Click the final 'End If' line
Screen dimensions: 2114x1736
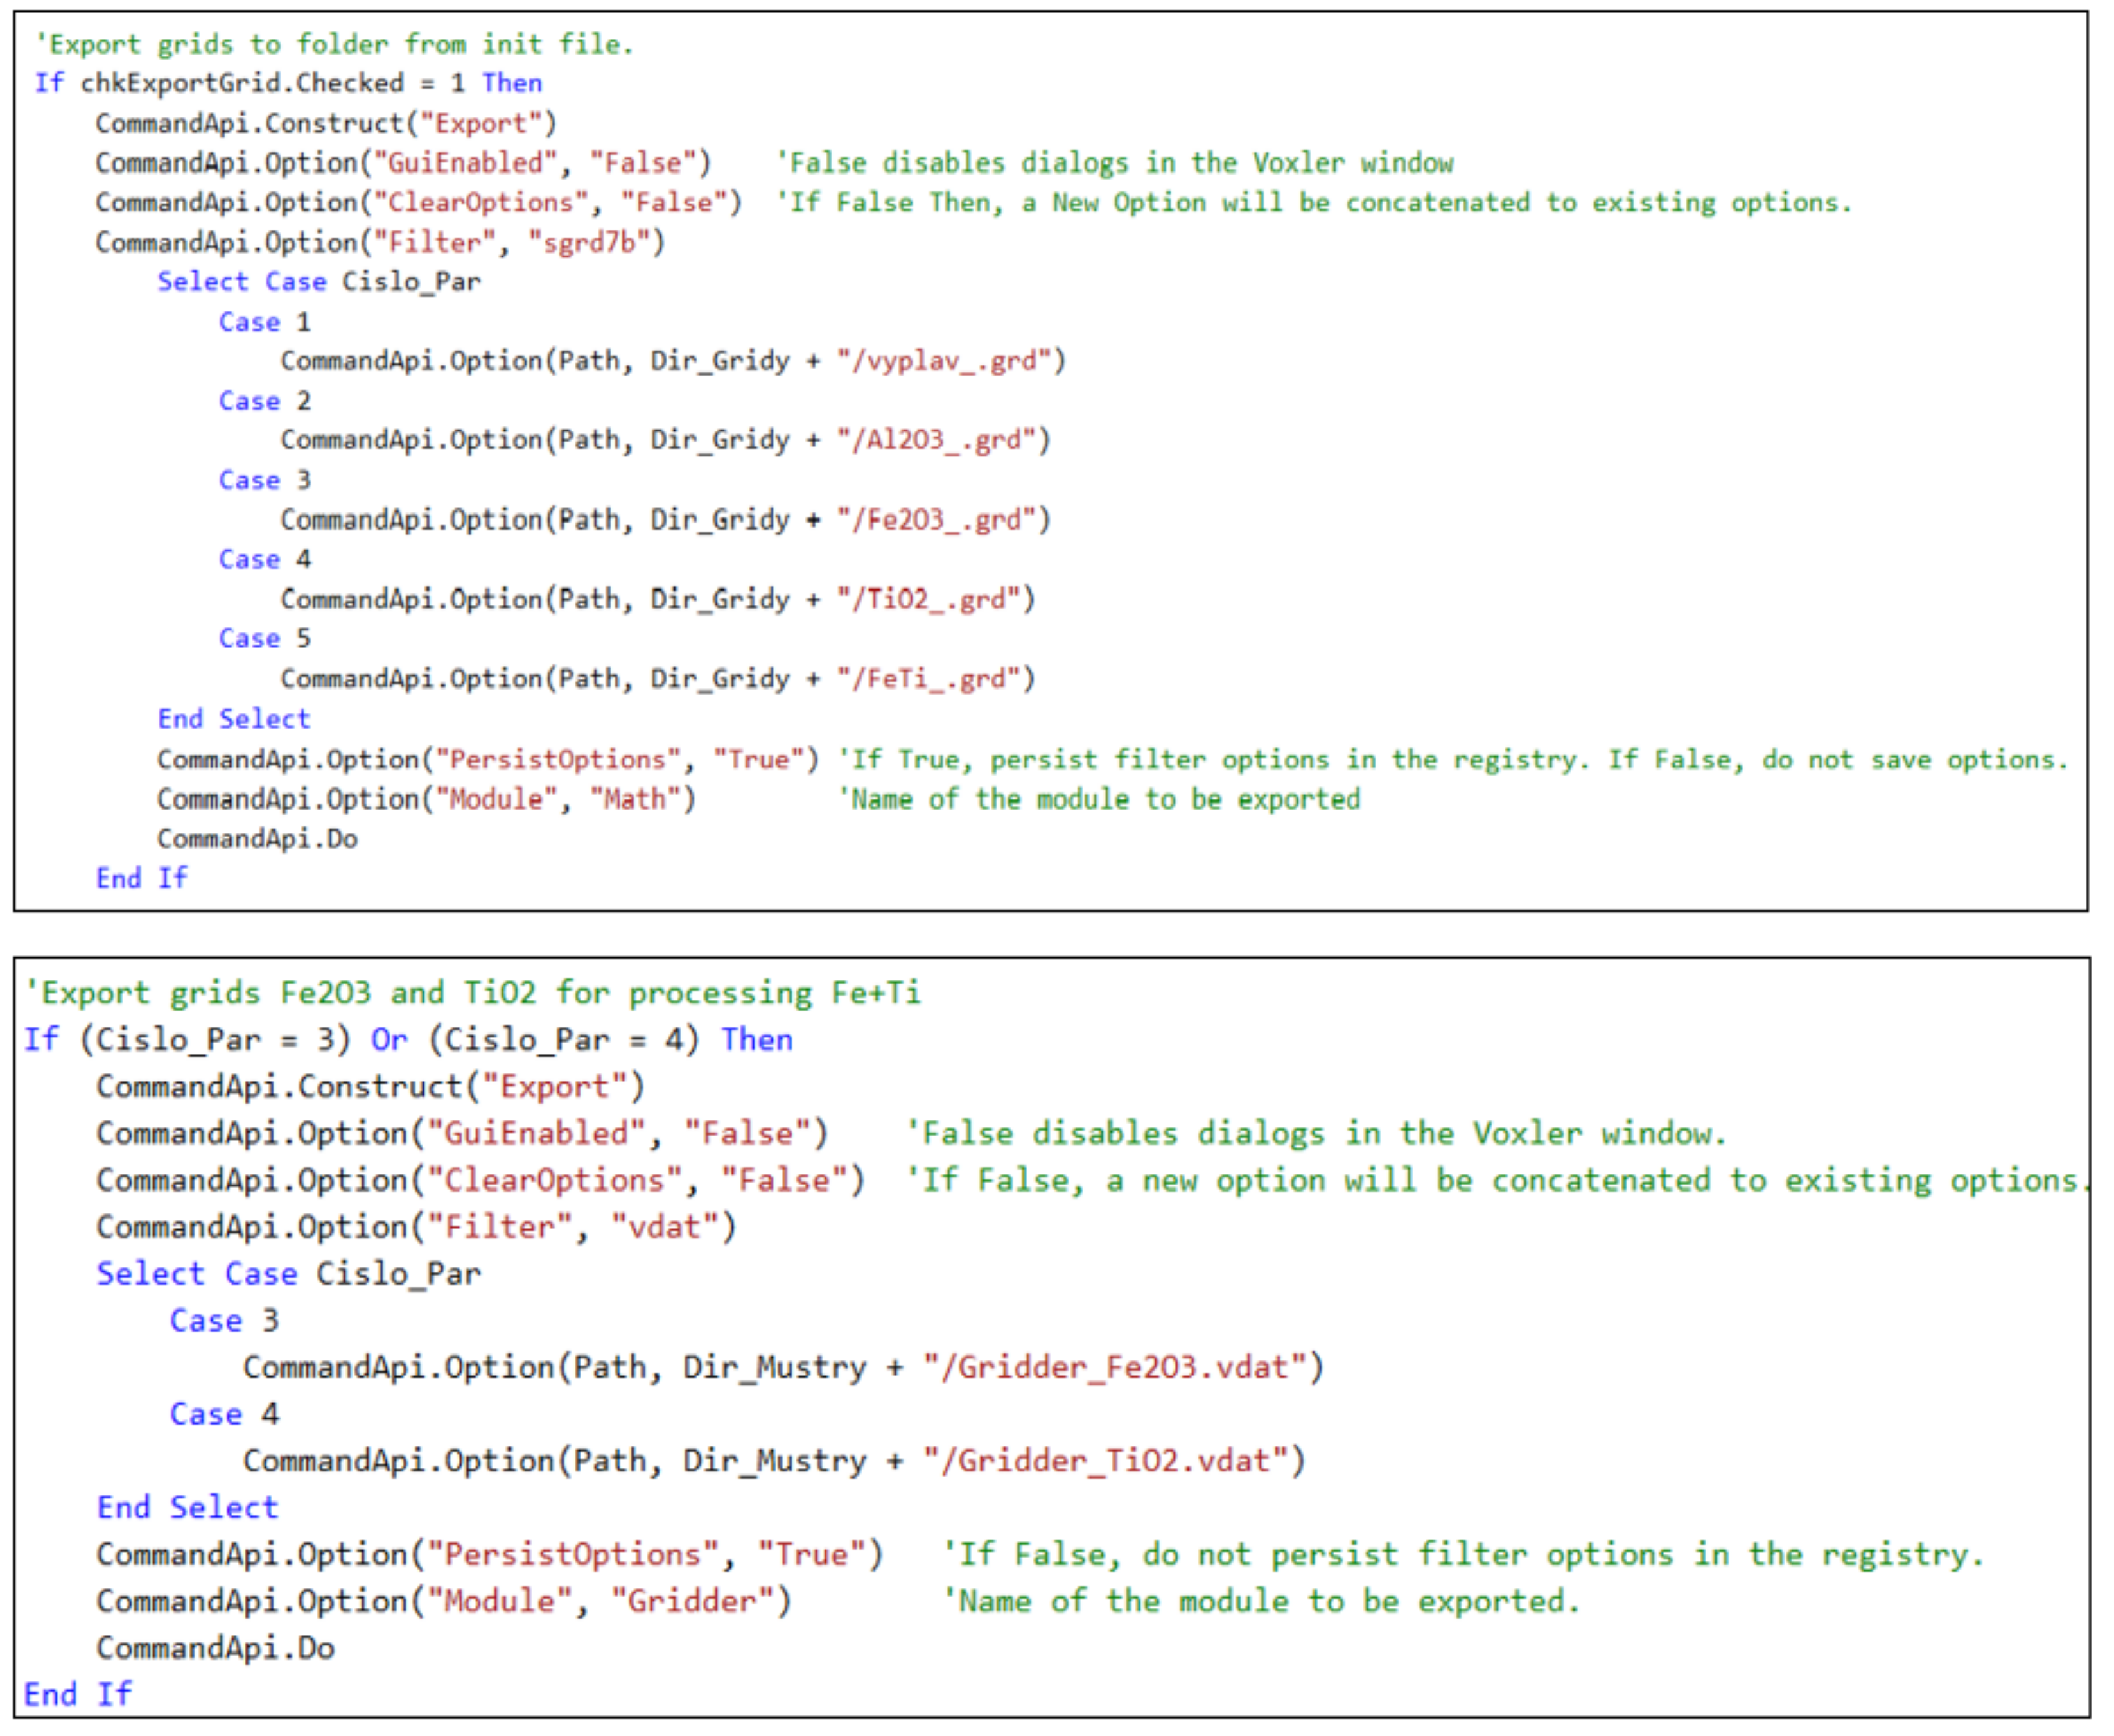click(77, 1694)
